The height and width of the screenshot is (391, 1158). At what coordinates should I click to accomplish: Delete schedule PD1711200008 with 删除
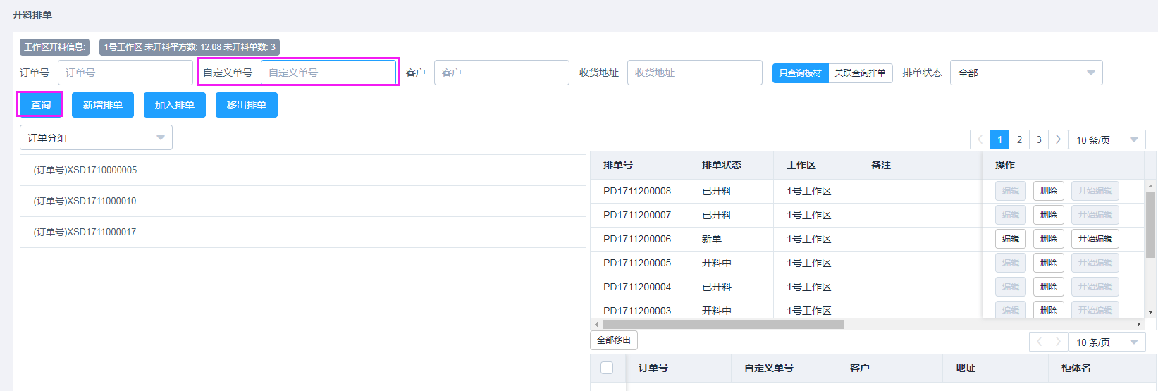click(1048, 191)
